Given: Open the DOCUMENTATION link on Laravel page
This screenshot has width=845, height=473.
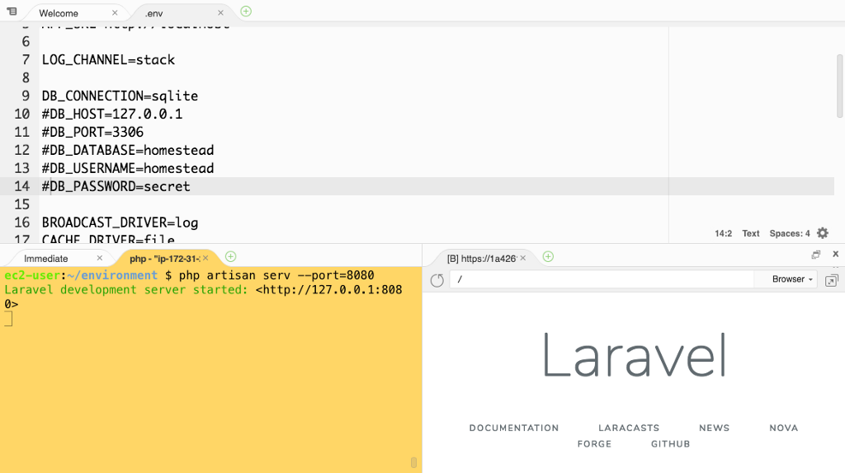Looking at the screenshot, I should tap(513, 428).
